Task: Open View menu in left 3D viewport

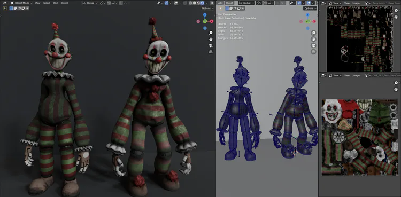Action: [x=37, y=3]
